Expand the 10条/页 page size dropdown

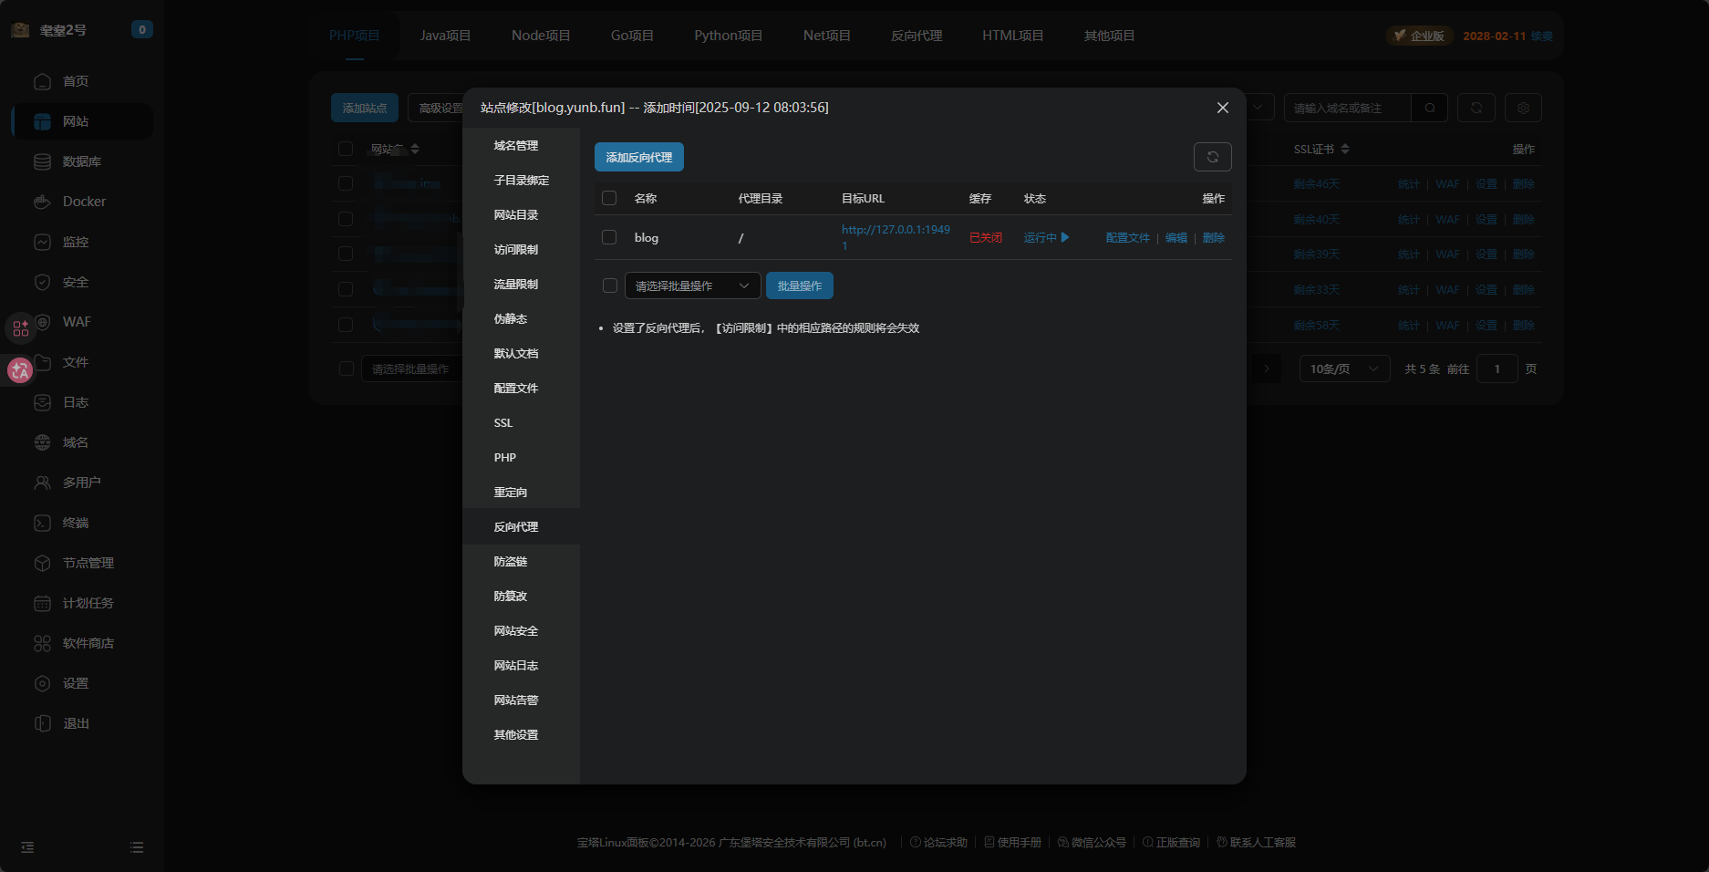(x=1343, y=369)
